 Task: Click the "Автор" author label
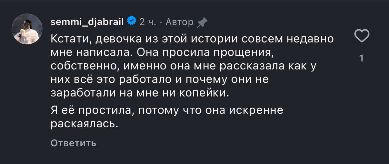179,22
